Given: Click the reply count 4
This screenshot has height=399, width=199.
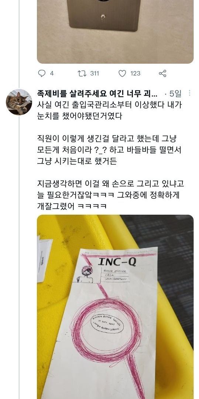Looking at the screenshot, I should [x=52, y=74].
